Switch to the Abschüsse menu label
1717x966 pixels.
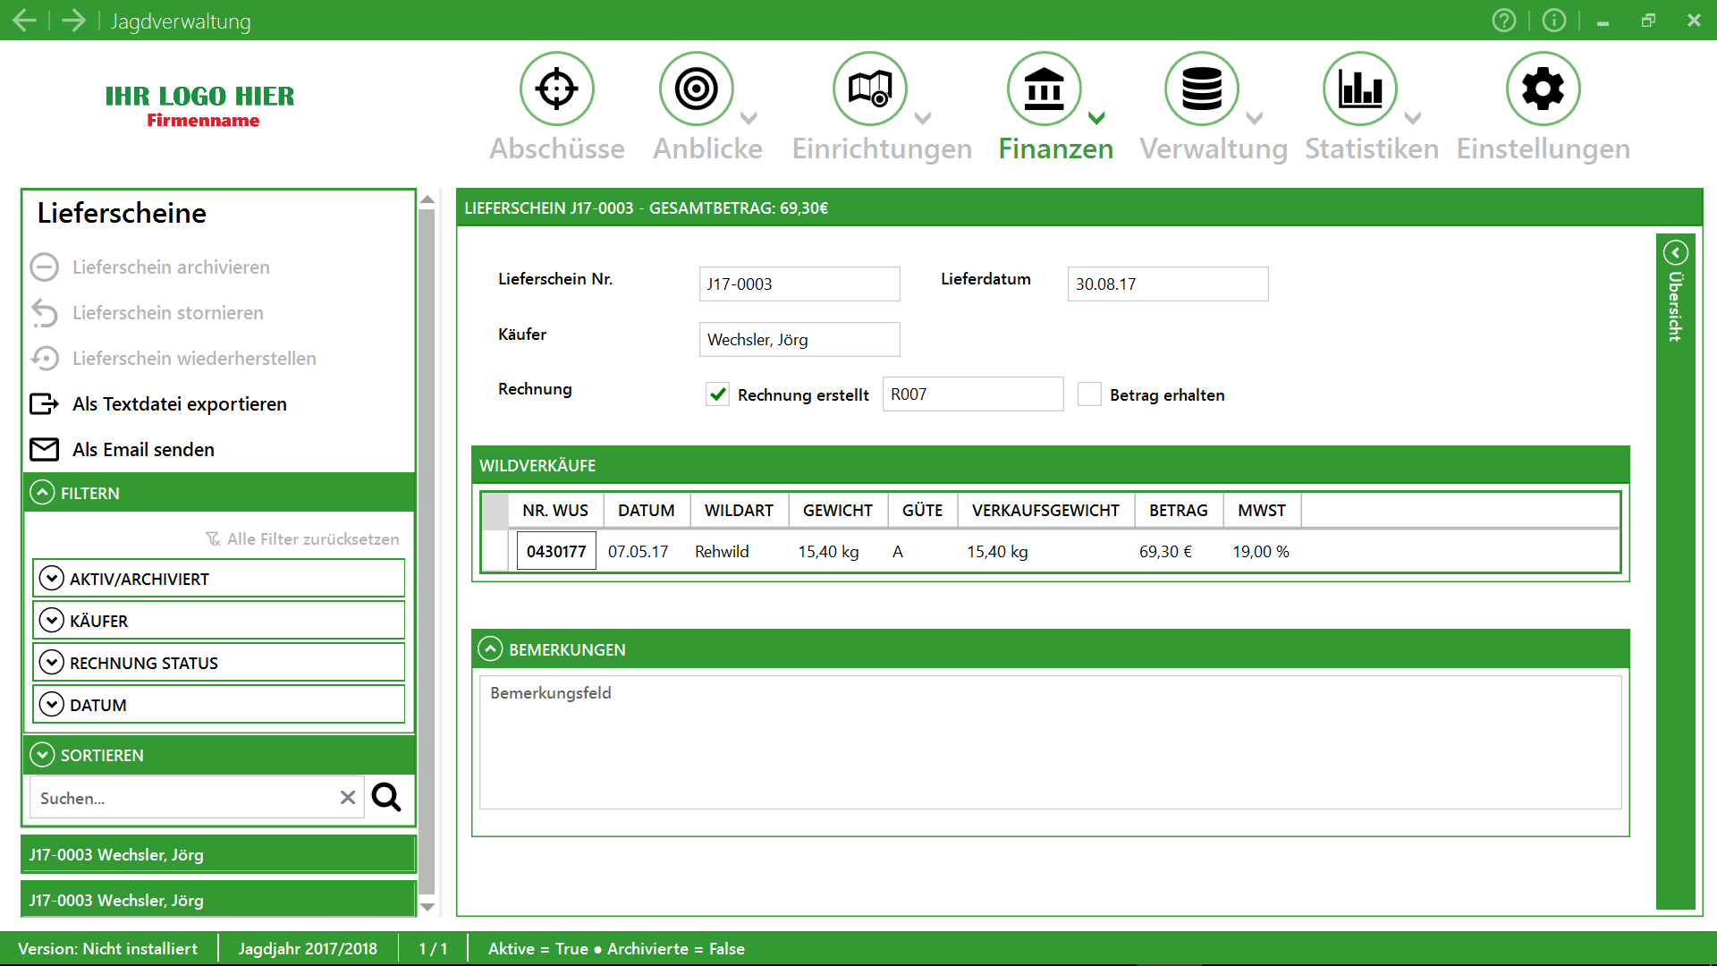(x=556, y=148)
